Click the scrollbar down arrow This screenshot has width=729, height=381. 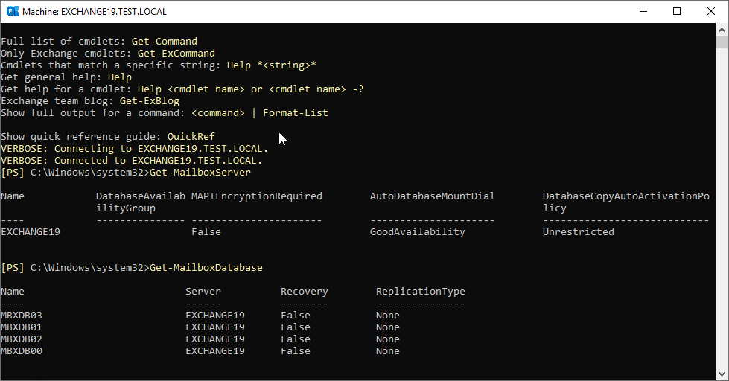point(722,374)
